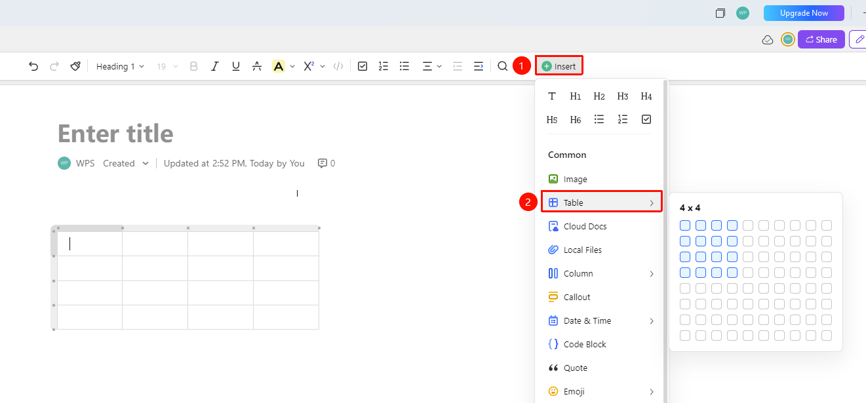Insert a bulleted list from the toolbar

click(x=404, y=66)
